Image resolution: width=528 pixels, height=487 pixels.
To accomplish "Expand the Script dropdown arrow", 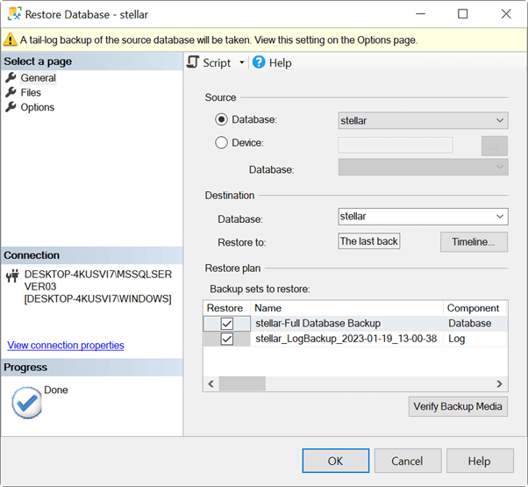I will 242,62.
